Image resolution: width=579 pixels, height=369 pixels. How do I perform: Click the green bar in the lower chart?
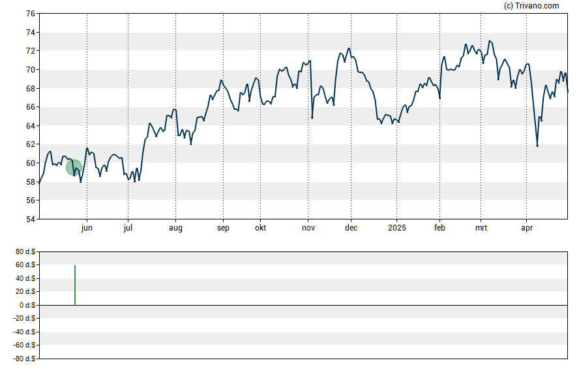[75, 285]
